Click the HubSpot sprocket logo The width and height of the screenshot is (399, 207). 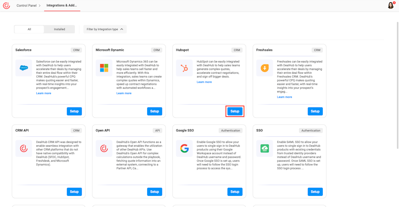click(x=184, y=68)
